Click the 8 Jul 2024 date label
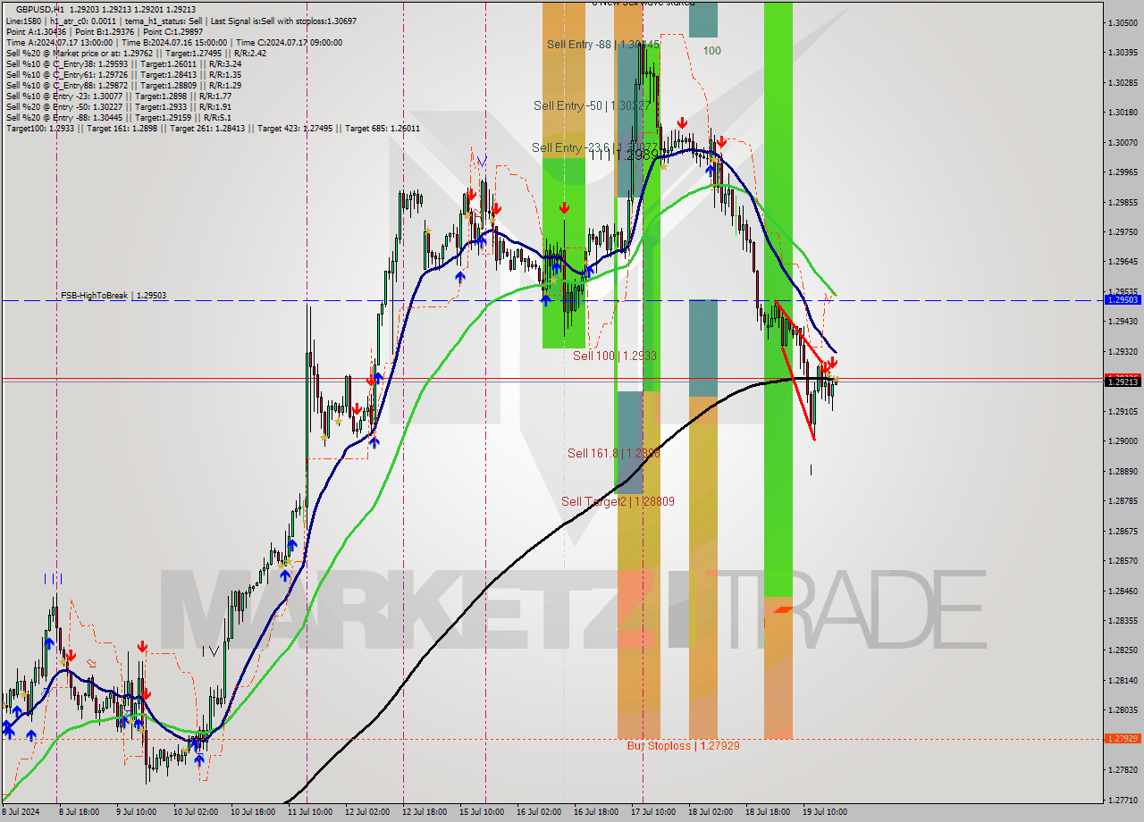This screenshot has width=1144, height=822. [x=21, y=812]
